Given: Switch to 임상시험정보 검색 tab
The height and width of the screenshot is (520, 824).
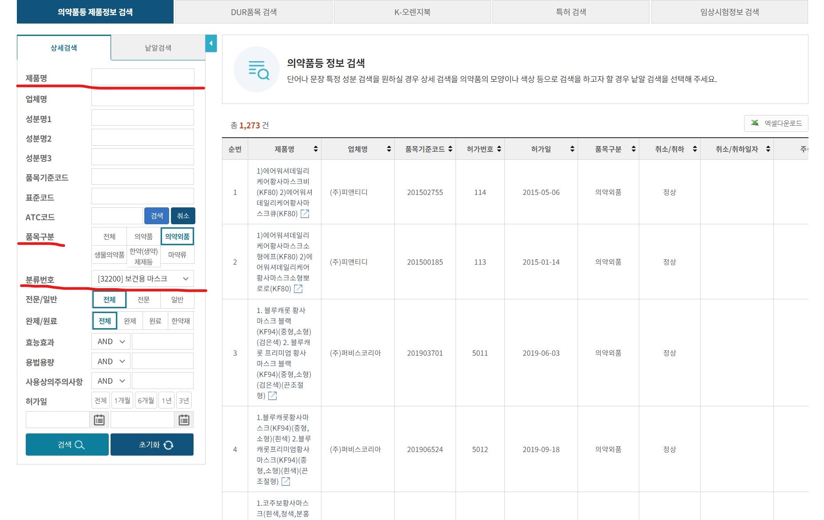Looking at the screenshot, I should pyautogui.click(x=729, y=12).
